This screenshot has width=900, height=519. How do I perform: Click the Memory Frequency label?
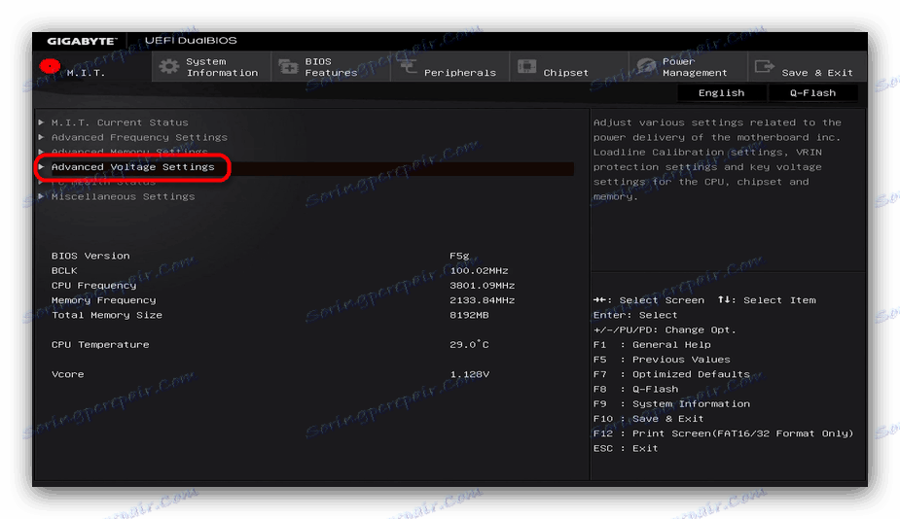103,300
